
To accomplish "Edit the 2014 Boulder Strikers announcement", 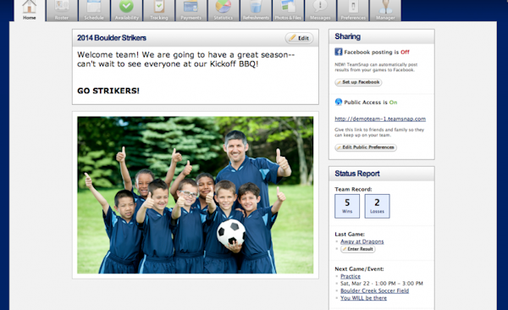I will (x=300, y=38).
